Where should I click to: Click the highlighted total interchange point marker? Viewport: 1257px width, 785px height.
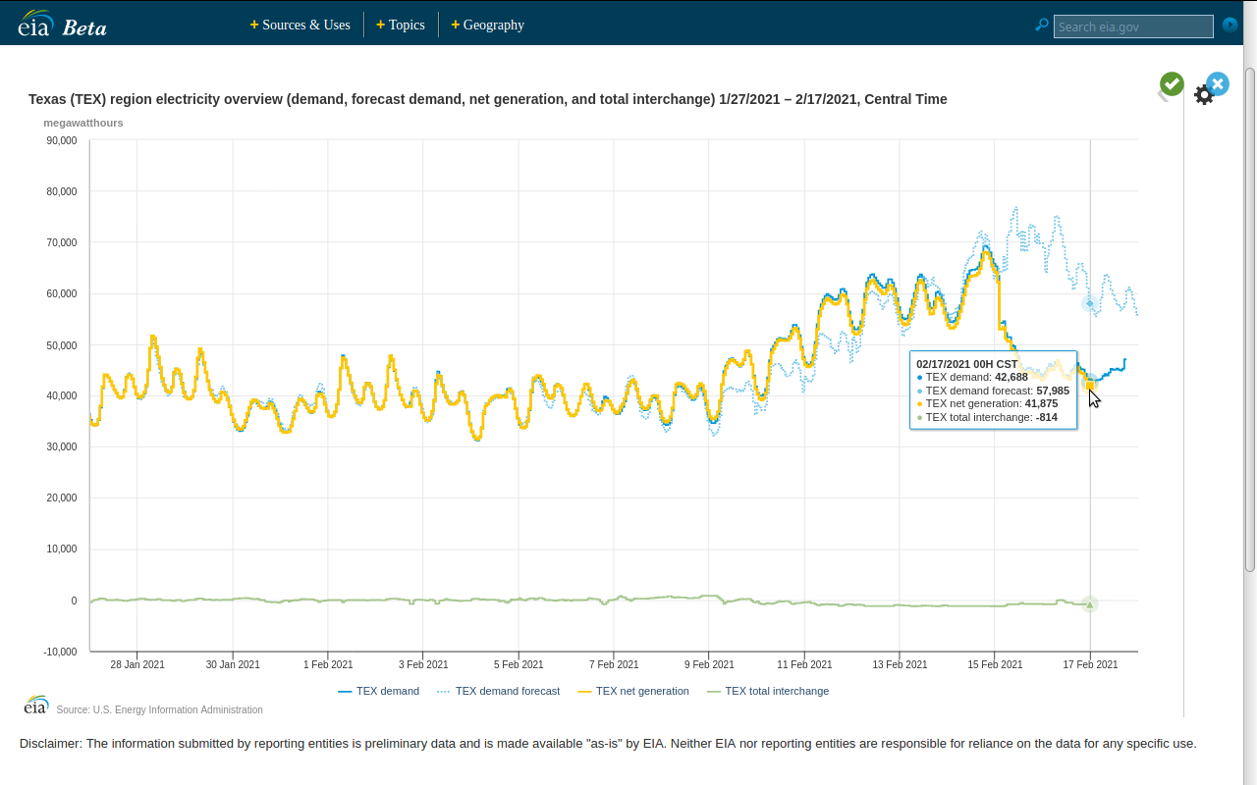pos(1090,604)
